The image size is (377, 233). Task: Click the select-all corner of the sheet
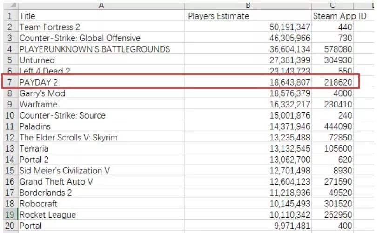[x=8, y=5]
